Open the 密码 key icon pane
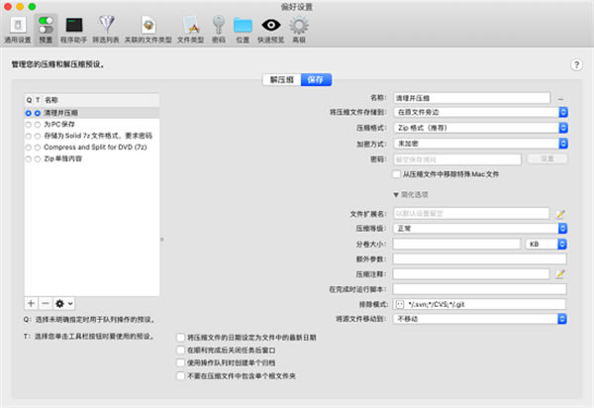 [x=218, y=28]
